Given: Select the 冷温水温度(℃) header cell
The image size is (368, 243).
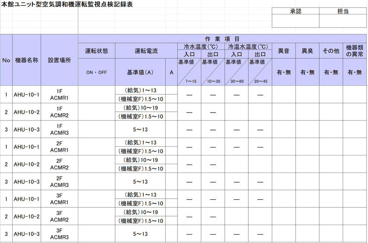Looking at the screenshot, I should (x=248, y=46).
